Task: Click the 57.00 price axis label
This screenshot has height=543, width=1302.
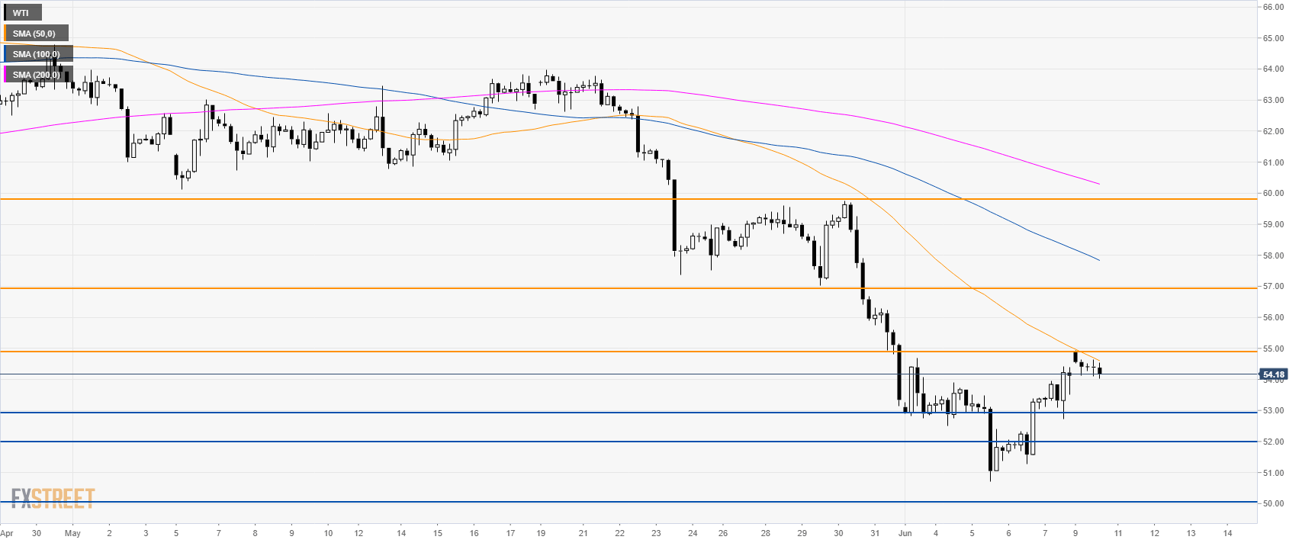Action: (x=1272, y=287)
